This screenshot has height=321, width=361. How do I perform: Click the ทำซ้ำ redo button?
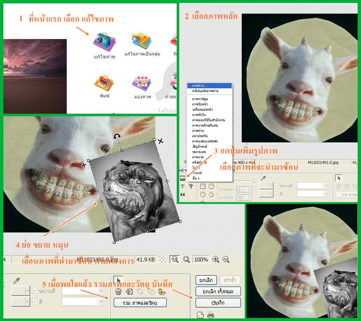tap(230, 280)
